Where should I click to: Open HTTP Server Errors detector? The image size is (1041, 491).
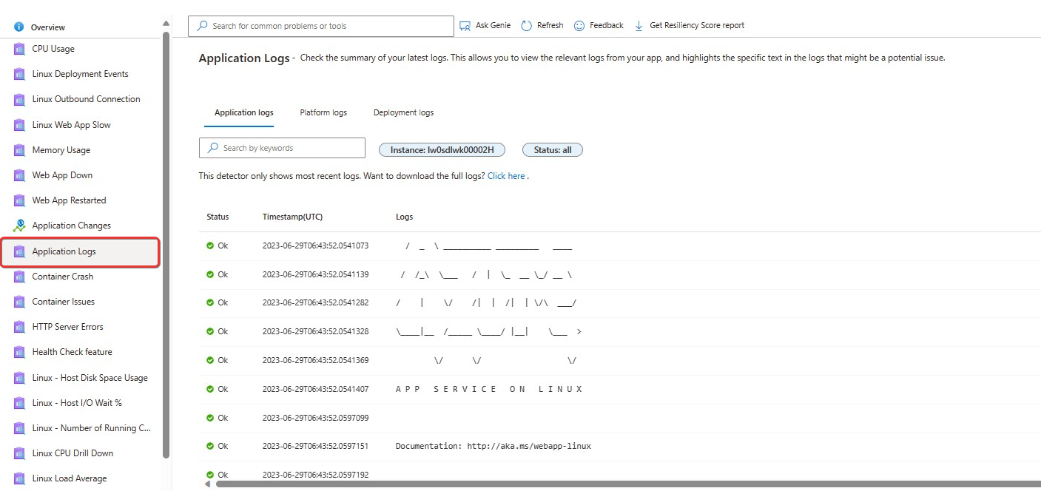(x=67, y=327)
